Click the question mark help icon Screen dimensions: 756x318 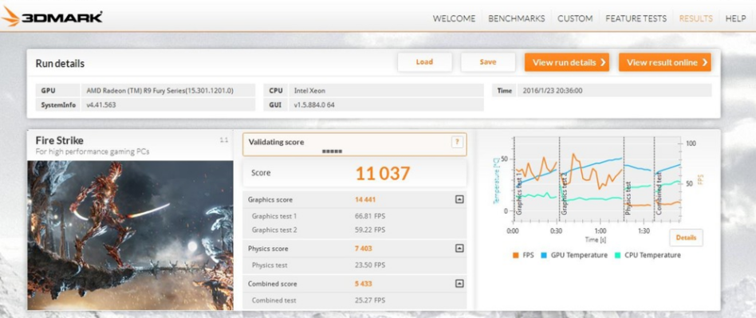[x=457, y=142]
